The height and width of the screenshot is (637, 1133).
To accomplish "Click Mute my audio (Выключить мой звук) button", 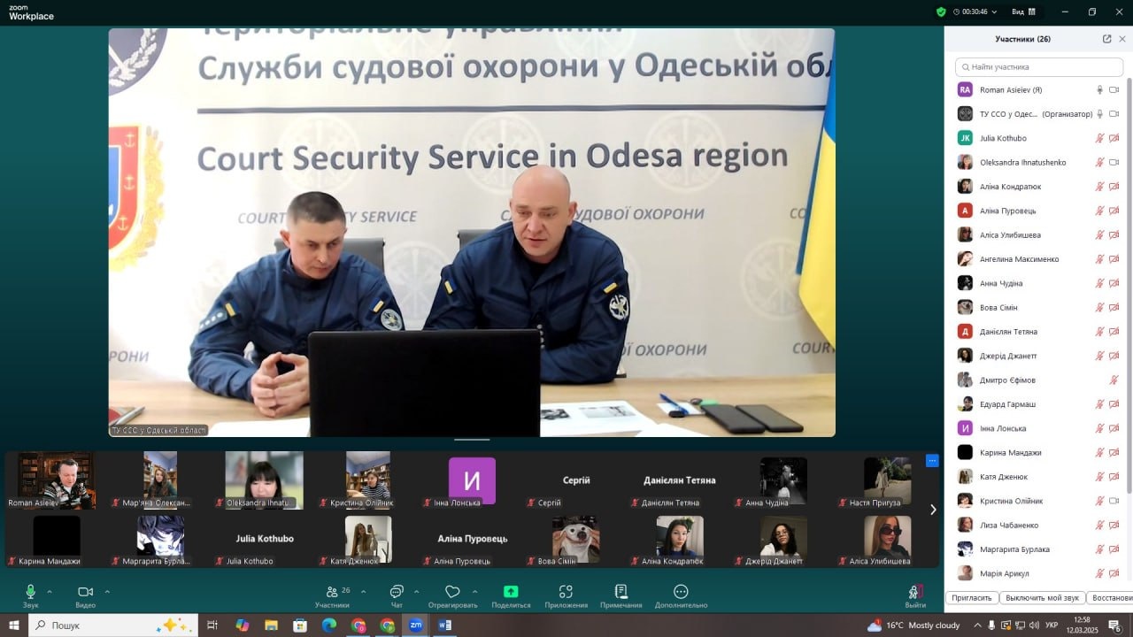I will click(x=1042, y=598).
